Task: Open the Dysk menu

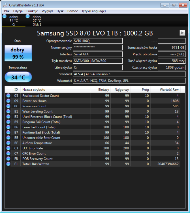Action: click(60, 11)
